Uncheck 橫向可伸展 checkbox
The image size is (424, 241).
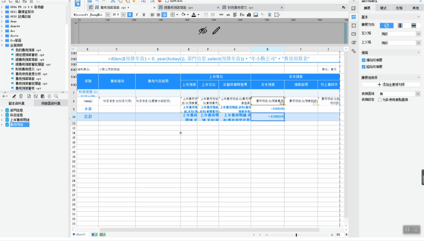364,60
